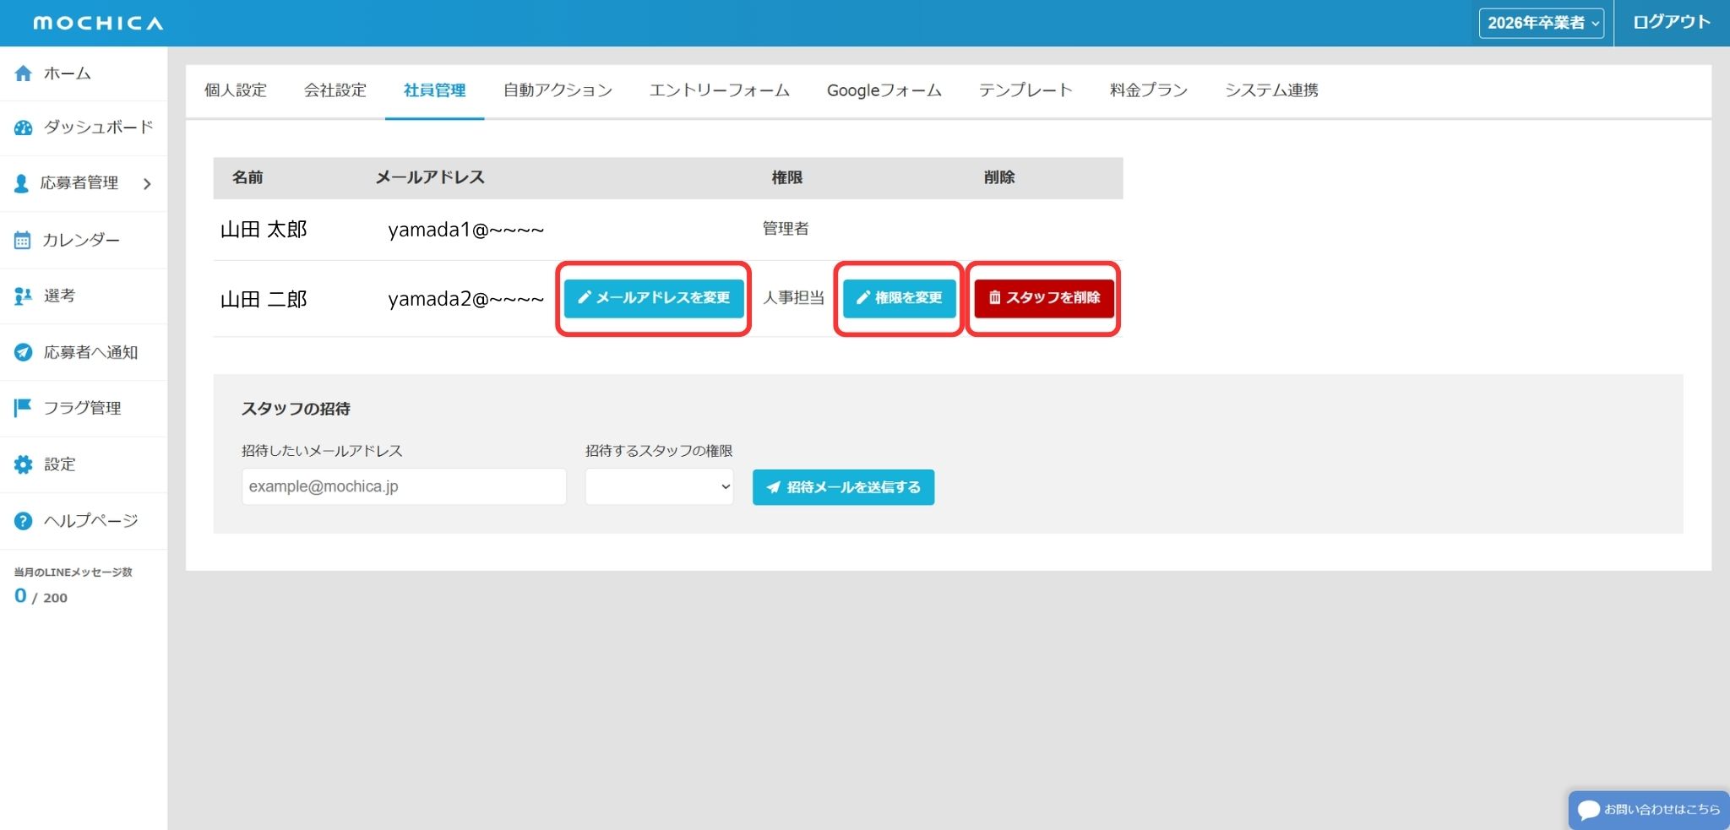This screenshot has width=1730, height=830.
Task: Click the red スタッフを削除 button
Action: tap(1043, 298)
